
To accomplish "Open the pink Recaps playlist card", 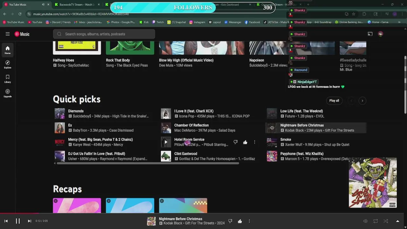I will click(77, 205).
